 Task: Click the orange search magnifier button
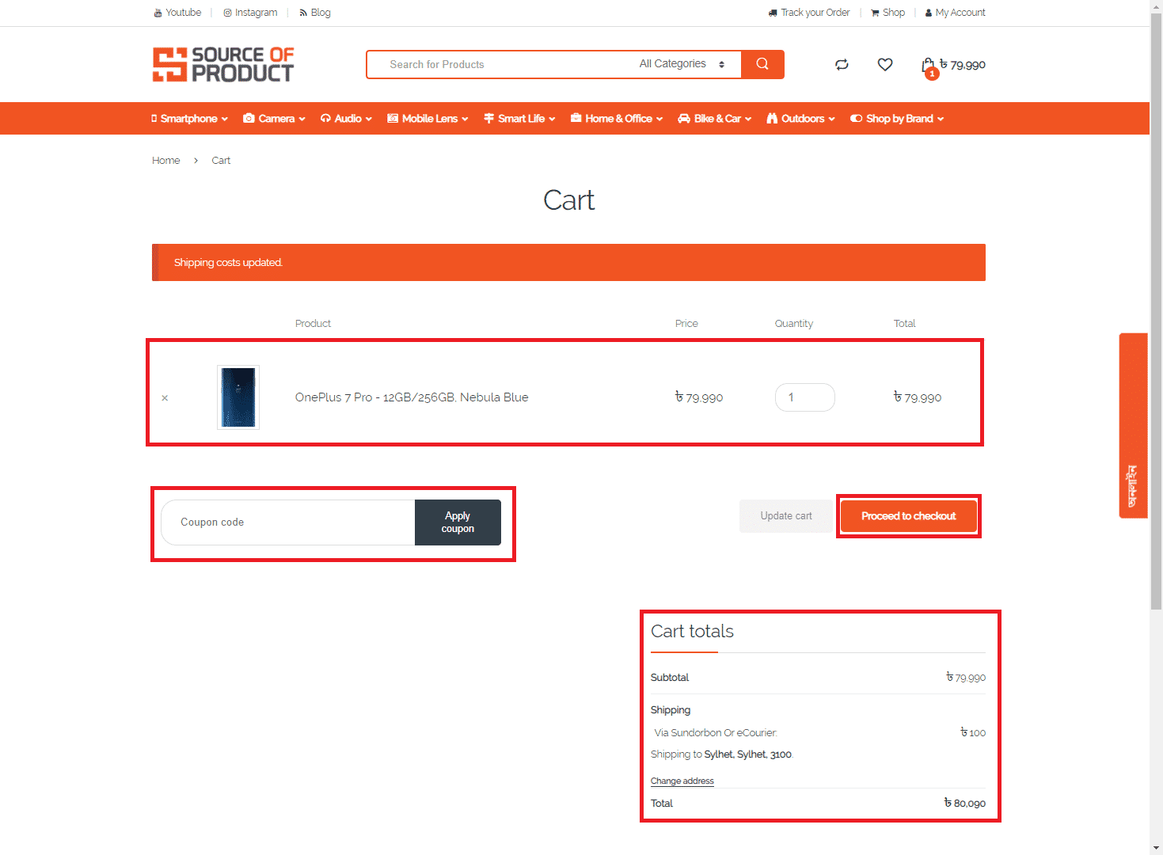762,64
